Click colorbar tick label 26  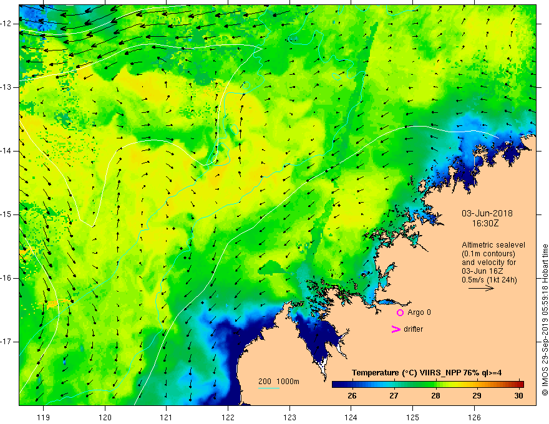(352, 396)
